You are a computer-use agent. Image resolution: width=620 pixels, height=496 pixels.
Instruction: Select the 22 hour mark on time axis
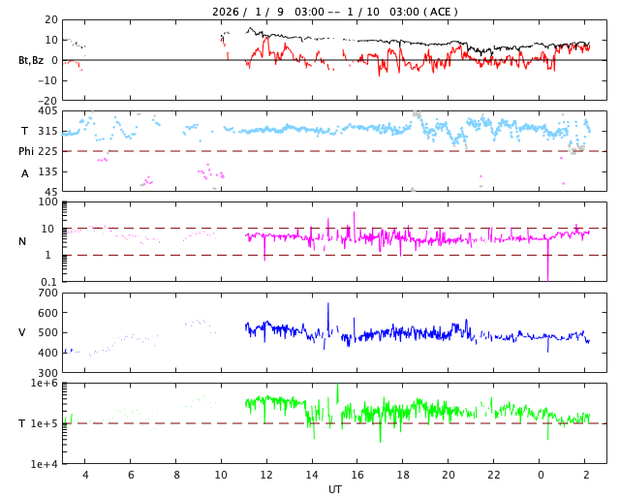[494, 476]
